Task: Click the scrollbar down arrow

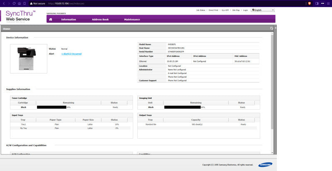Action: click(x=272, y=153)
